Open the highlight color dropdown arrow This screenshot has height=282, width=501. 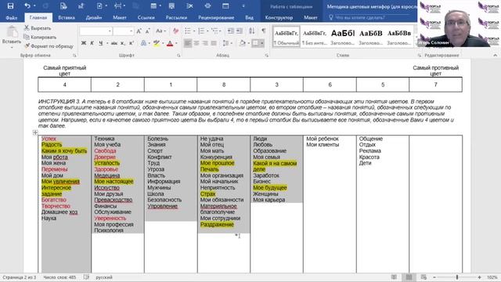(x=163, y=43)
